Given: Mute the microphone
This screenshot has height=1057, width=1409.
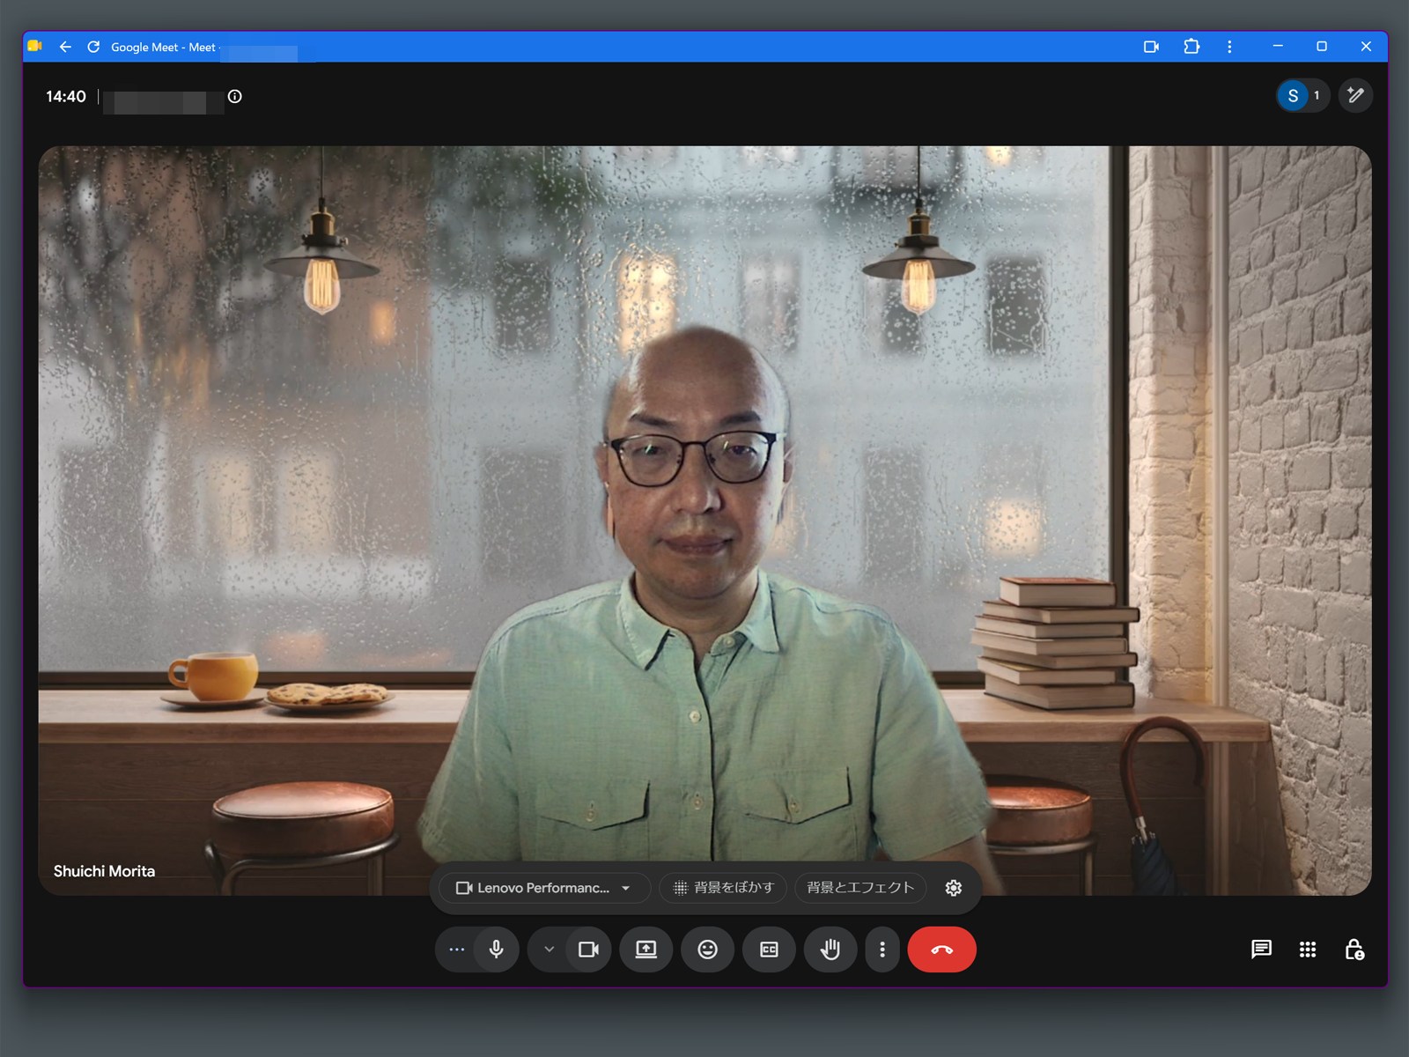Looking at the screenshot, I should pos(497,950).
